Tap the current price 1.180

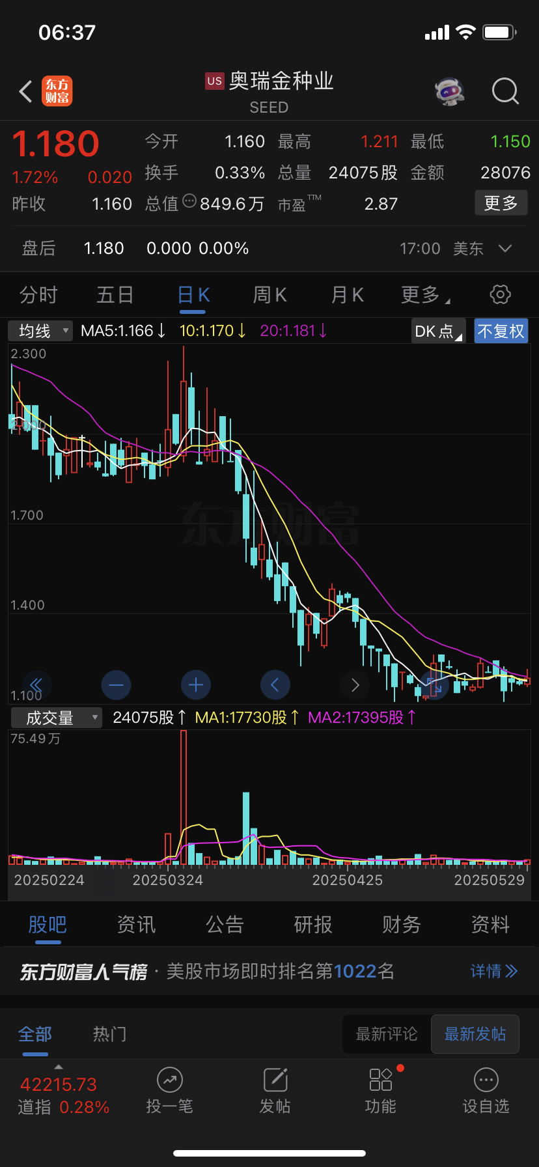[x=56, y=144]
